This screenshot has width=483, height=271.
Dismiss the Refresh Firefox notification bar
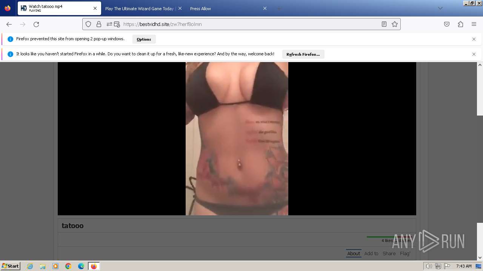(x=474, y=54)
